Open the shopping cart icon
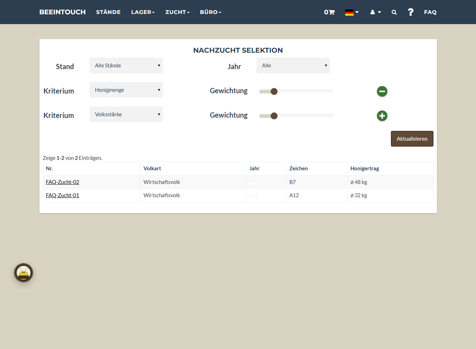 click(329, 12)
